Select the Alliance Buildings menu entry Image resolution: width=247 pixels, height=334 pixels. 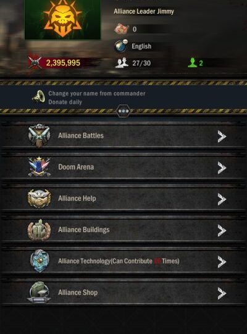[124, 230]
